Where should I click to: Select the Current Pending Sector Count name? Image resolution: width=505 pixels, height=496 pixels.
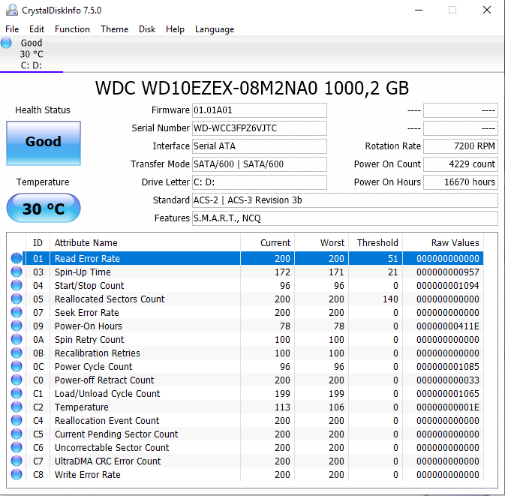pos(116,434)
